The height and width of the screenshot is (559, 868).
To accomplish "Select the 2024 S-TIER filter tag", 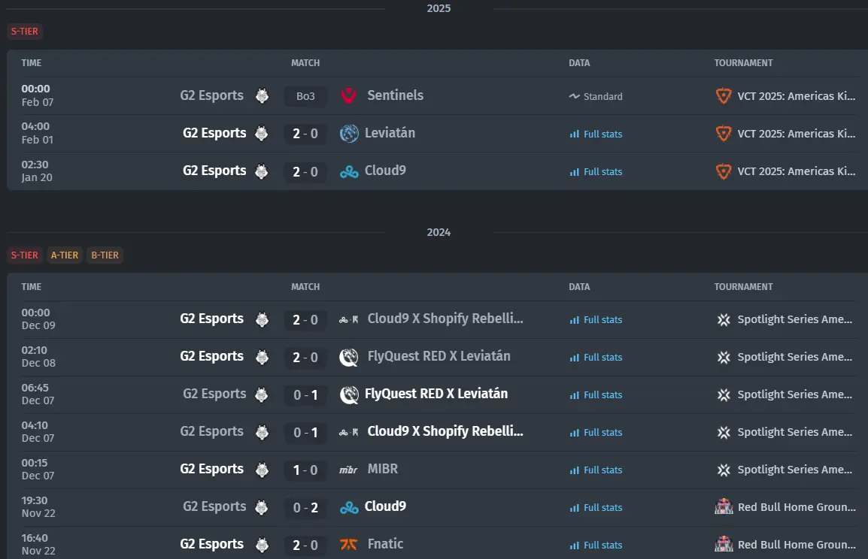I will point(25,255).
